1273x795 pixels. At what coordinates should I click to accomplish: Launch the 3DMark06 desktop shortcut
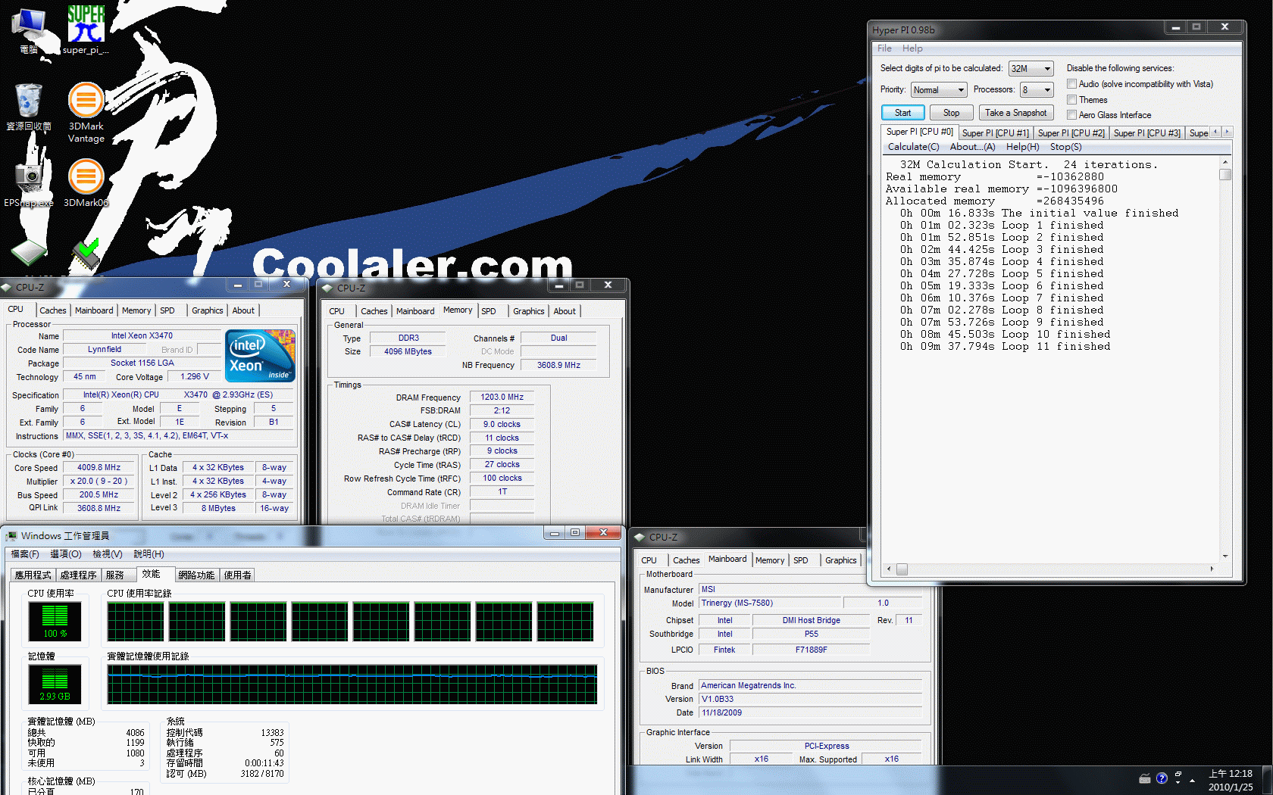(86, 182)
